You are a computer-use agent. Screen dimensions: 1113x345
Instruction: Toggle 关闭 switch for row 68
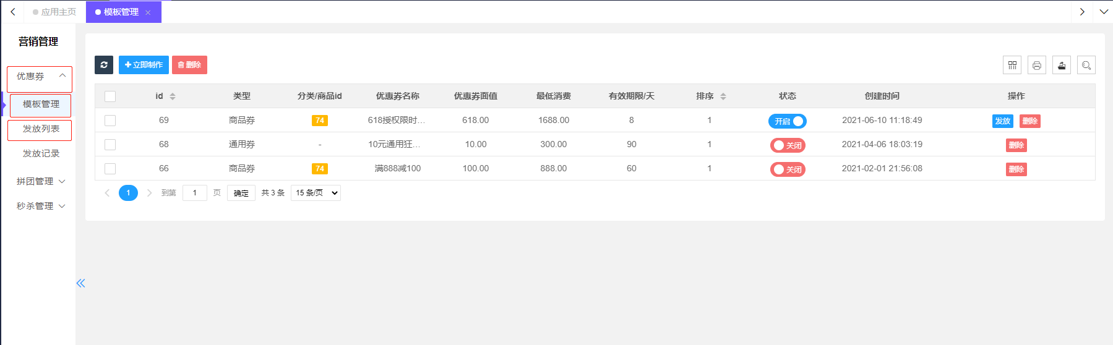788,145
